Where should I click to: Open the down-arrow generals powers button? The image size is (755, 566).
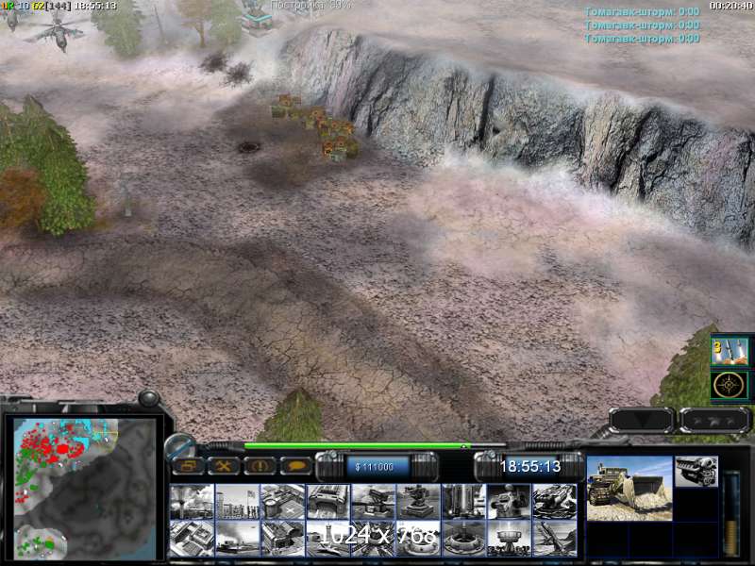642,420
